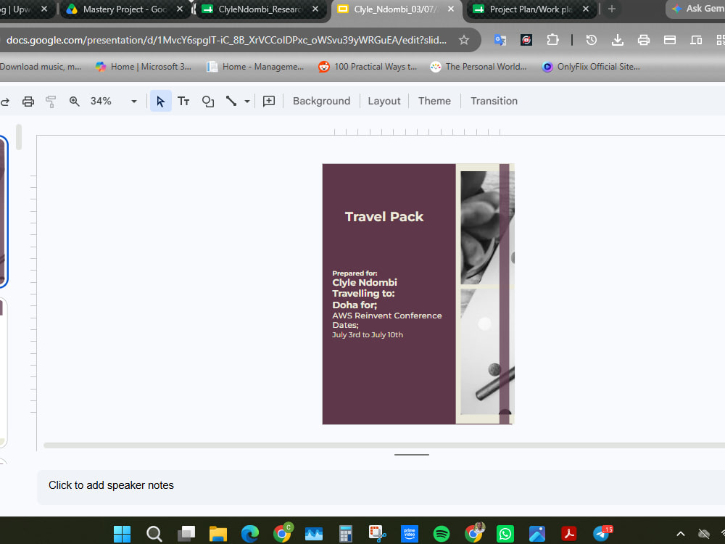Open File Explorer from taskbar
Viewport: 725px width, 544px height.
tap(217, 534)
